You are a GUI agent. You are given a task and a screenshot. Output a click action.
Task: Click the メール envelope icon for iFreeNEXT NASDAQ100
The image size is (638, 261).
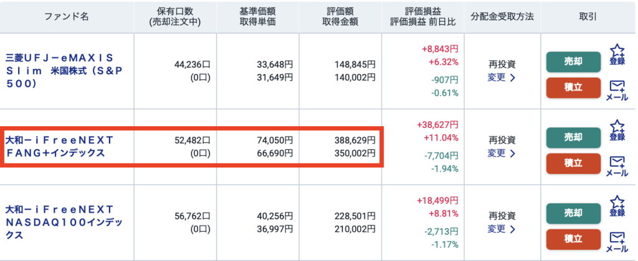pos(617,242)
